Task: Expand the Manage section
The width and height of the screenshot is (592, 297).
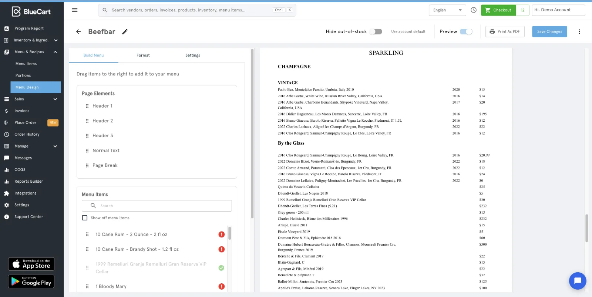Action: coord(55,146)
